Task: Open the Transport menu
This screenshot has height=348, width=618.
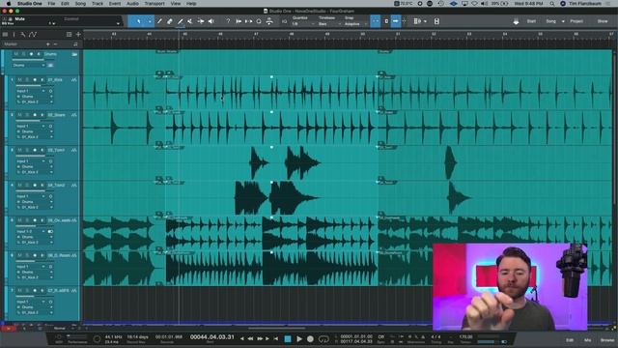Action: tap(154, 3)
